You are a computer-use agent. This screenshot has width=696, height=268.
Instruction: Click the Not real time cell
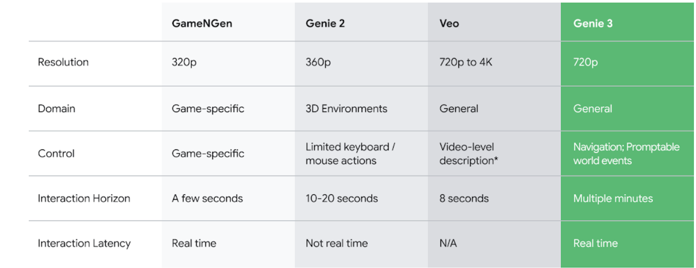[337, 243]
